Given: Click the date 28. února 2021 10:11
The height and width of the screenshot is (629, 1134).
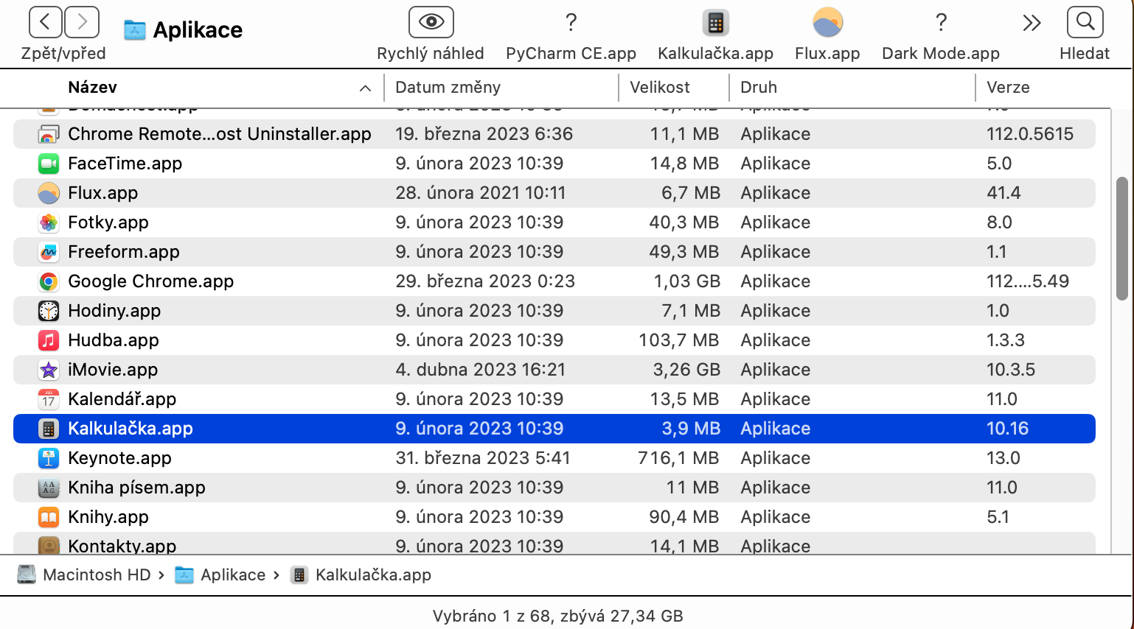Looking at the screenshot, I should 481,193.
